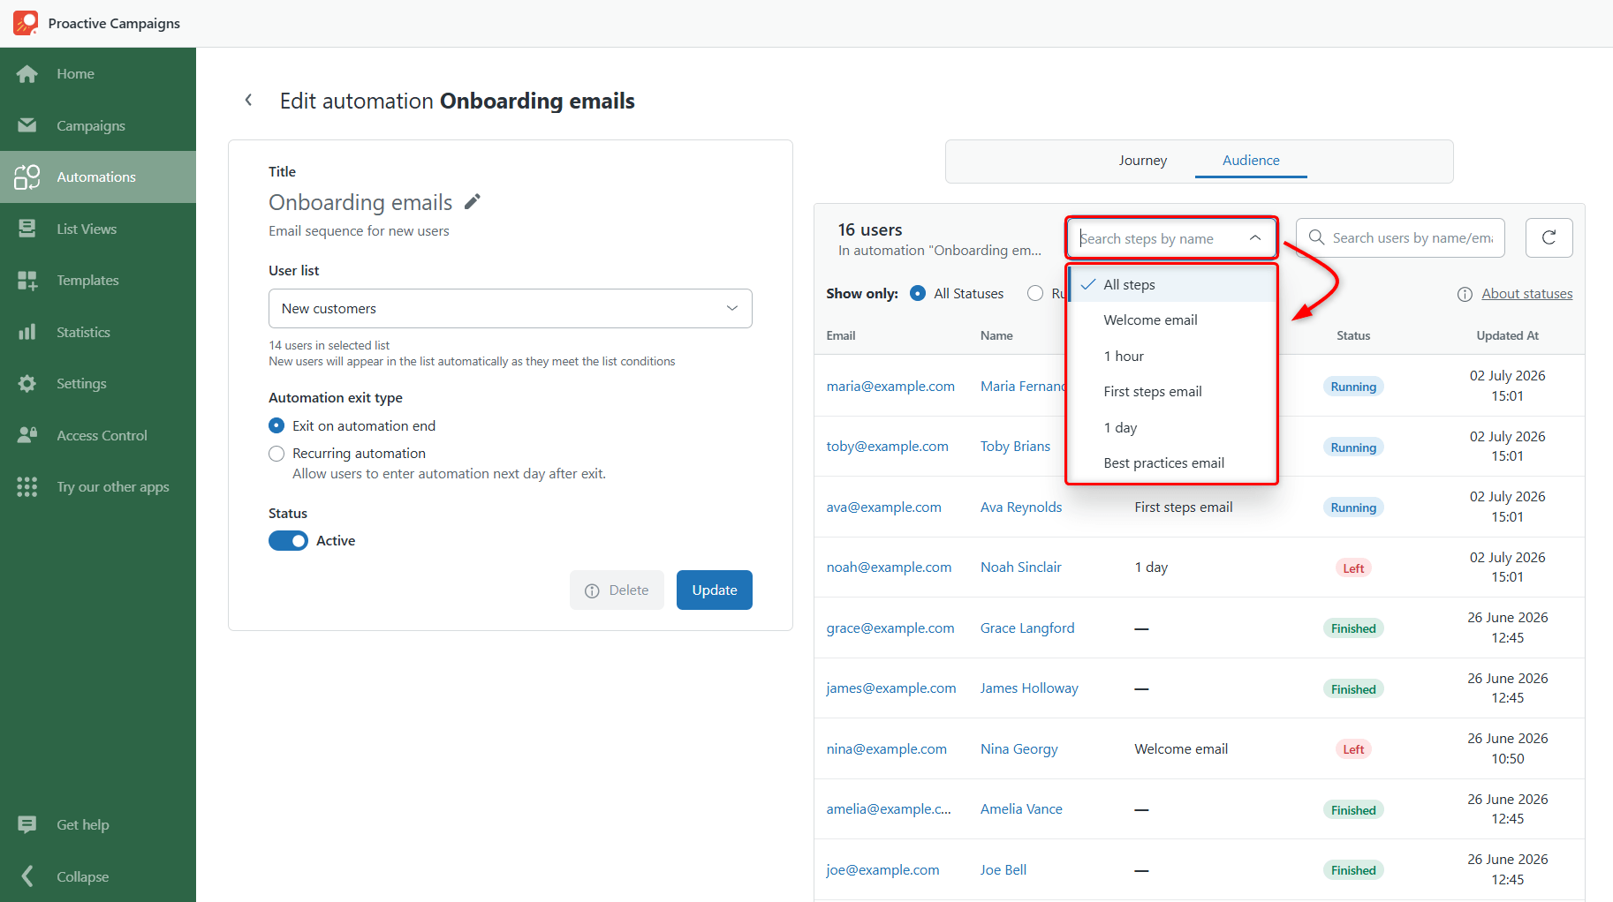
Task: Click the Delete button
Action: click(x=617, y=590)
